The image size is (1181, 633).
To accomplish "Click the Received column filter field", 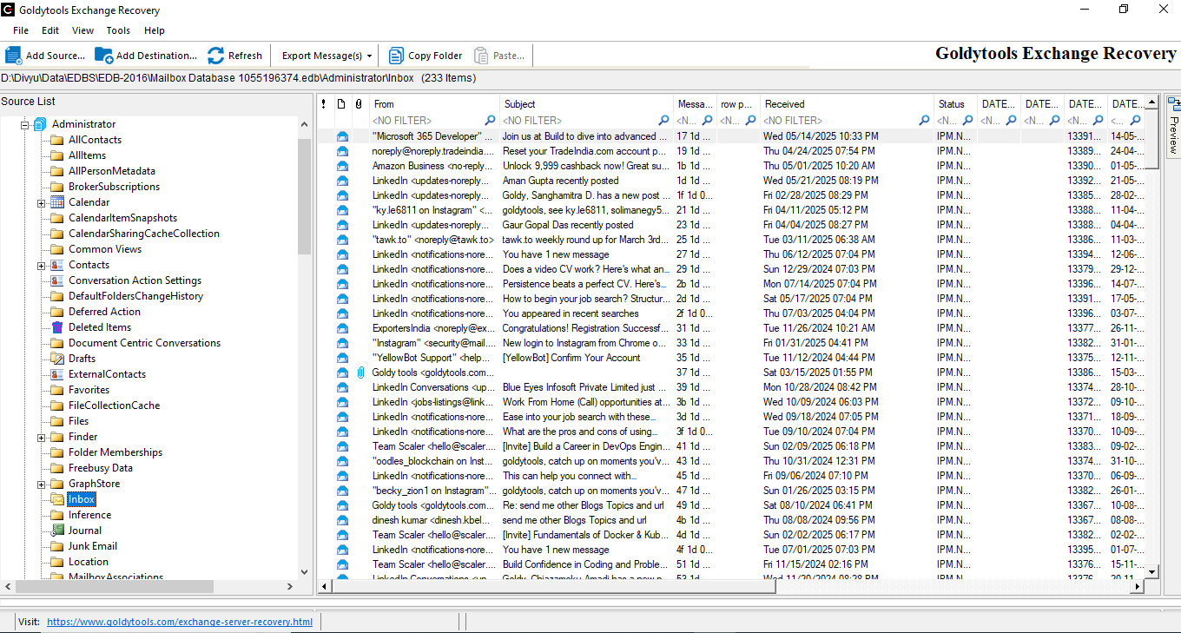I will click(x=838, y=121).
